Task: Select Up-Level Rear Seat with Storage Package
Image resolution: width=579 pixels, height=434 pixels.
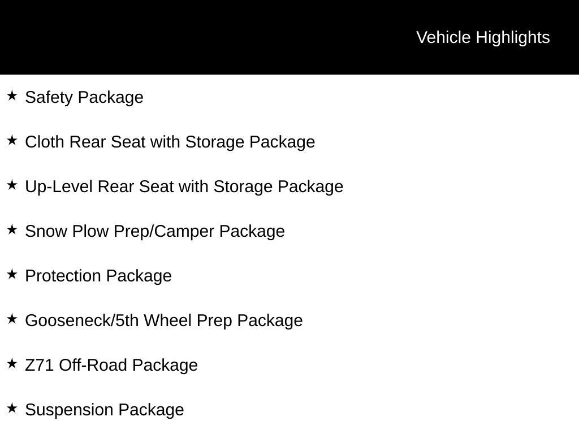Action: (x=184, y=186)
